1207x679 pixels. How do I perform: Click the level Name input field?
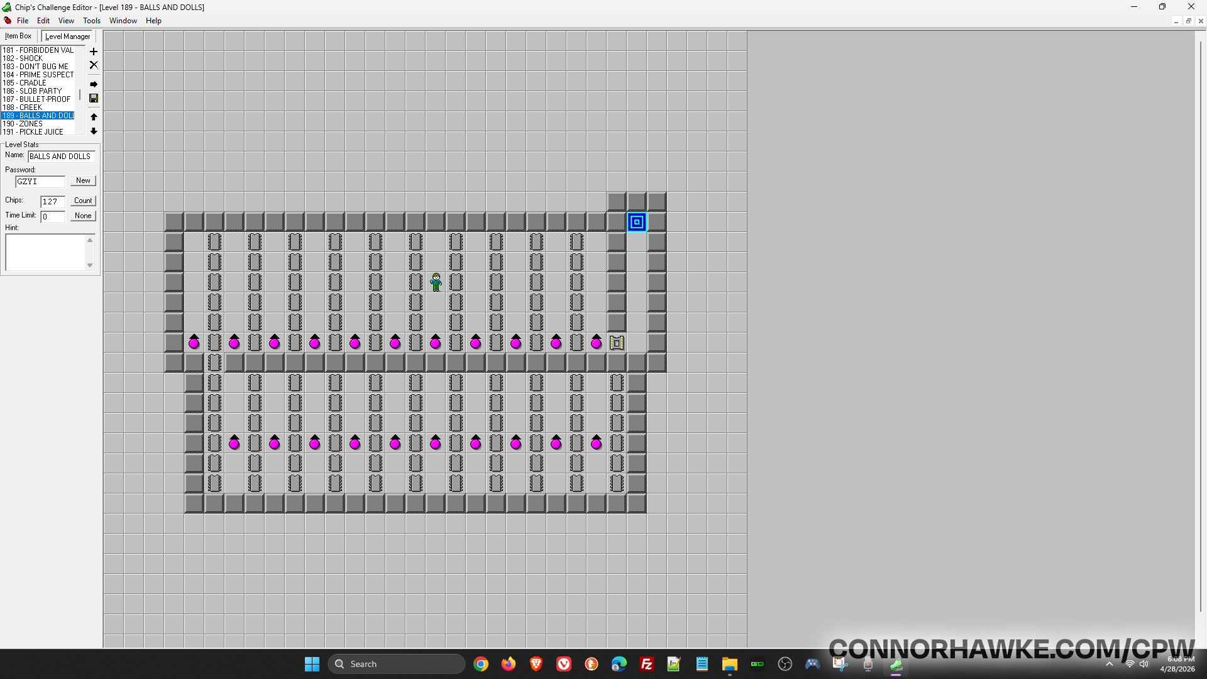click(62, 157)
